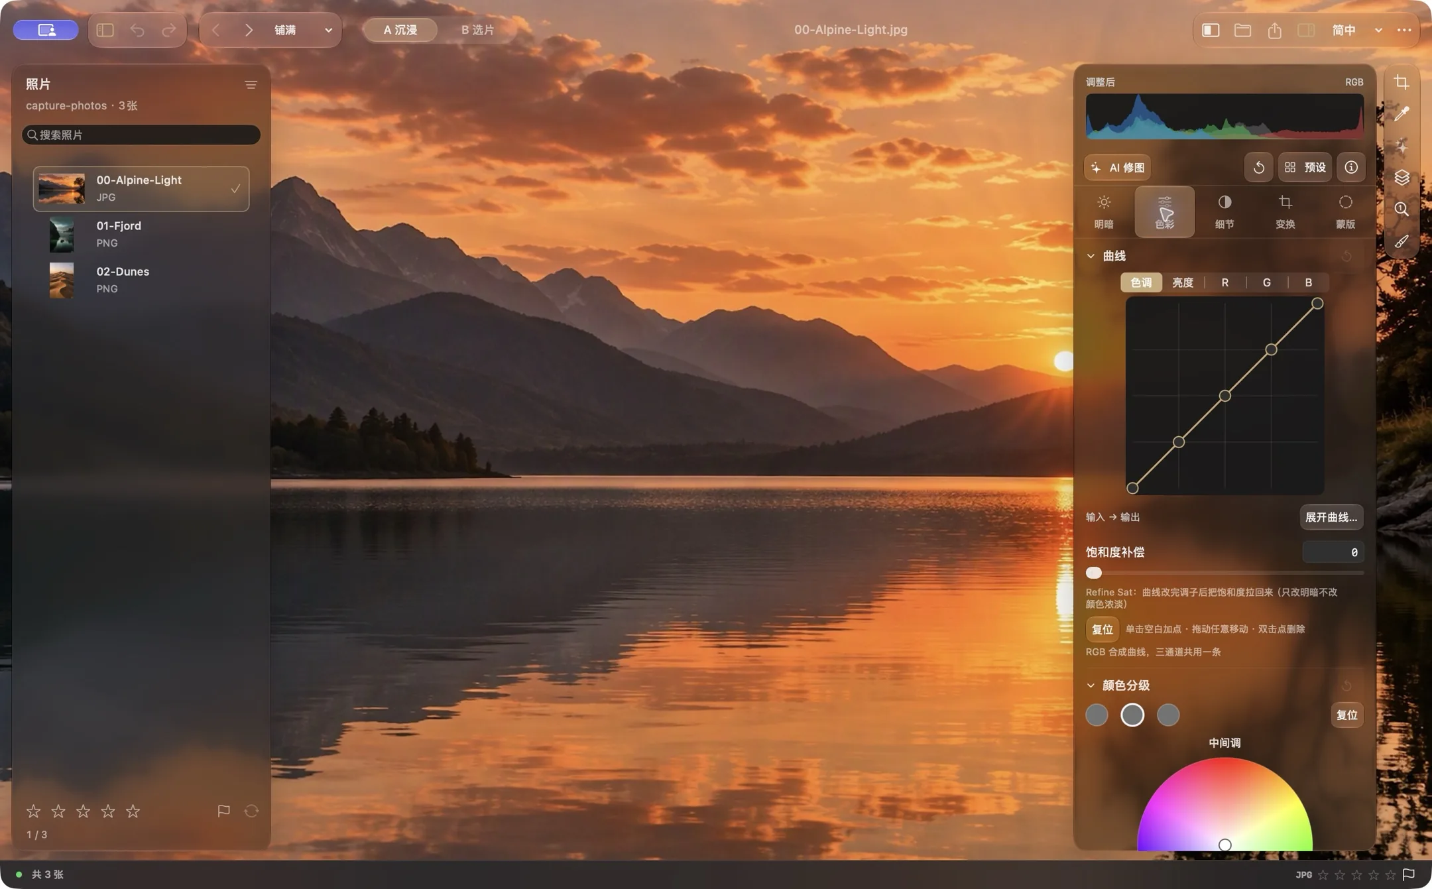Select the crop tool in right toolbar
The width and height of the screenshot is (1432, 889).
tap(1401, 82)
